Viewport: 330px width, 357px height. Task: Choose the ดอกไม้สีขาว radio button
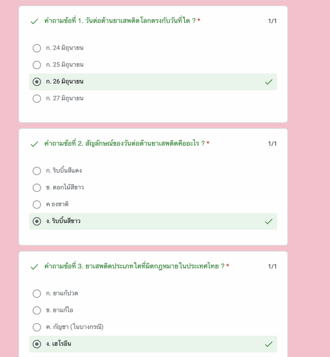tap(37, 188)
